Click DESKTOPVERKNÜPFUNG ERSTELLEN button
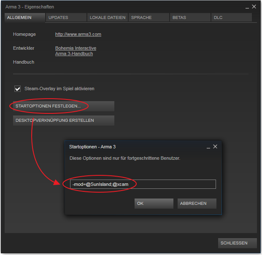The image size is (262, 255). (x=64, y=121)
